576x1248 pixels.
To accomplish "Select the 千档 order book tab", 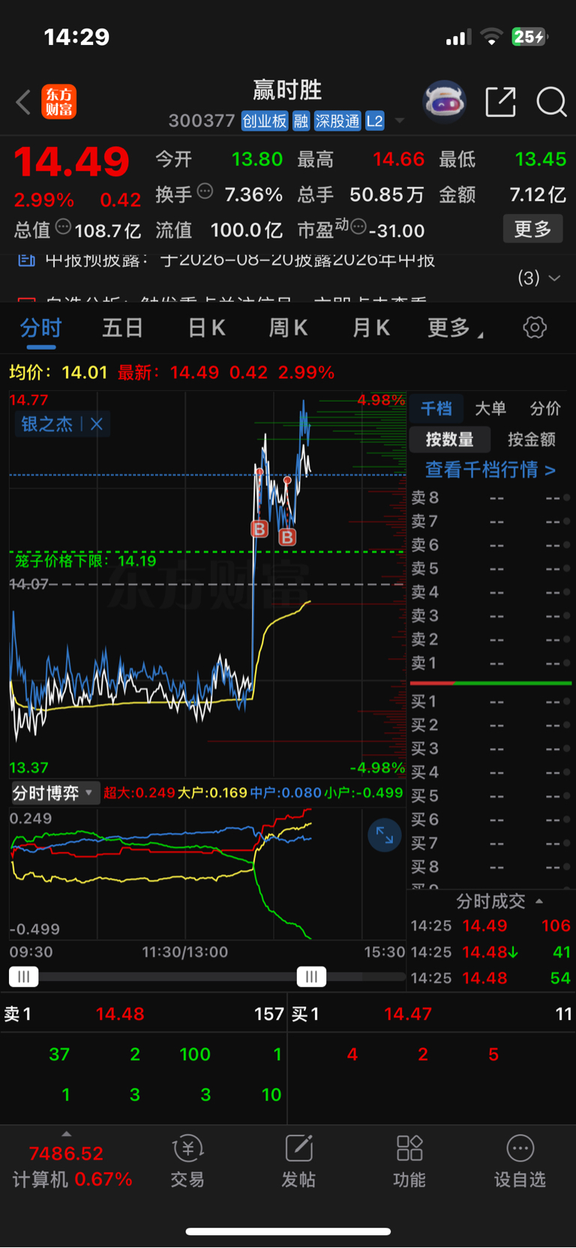I will 436,408.
